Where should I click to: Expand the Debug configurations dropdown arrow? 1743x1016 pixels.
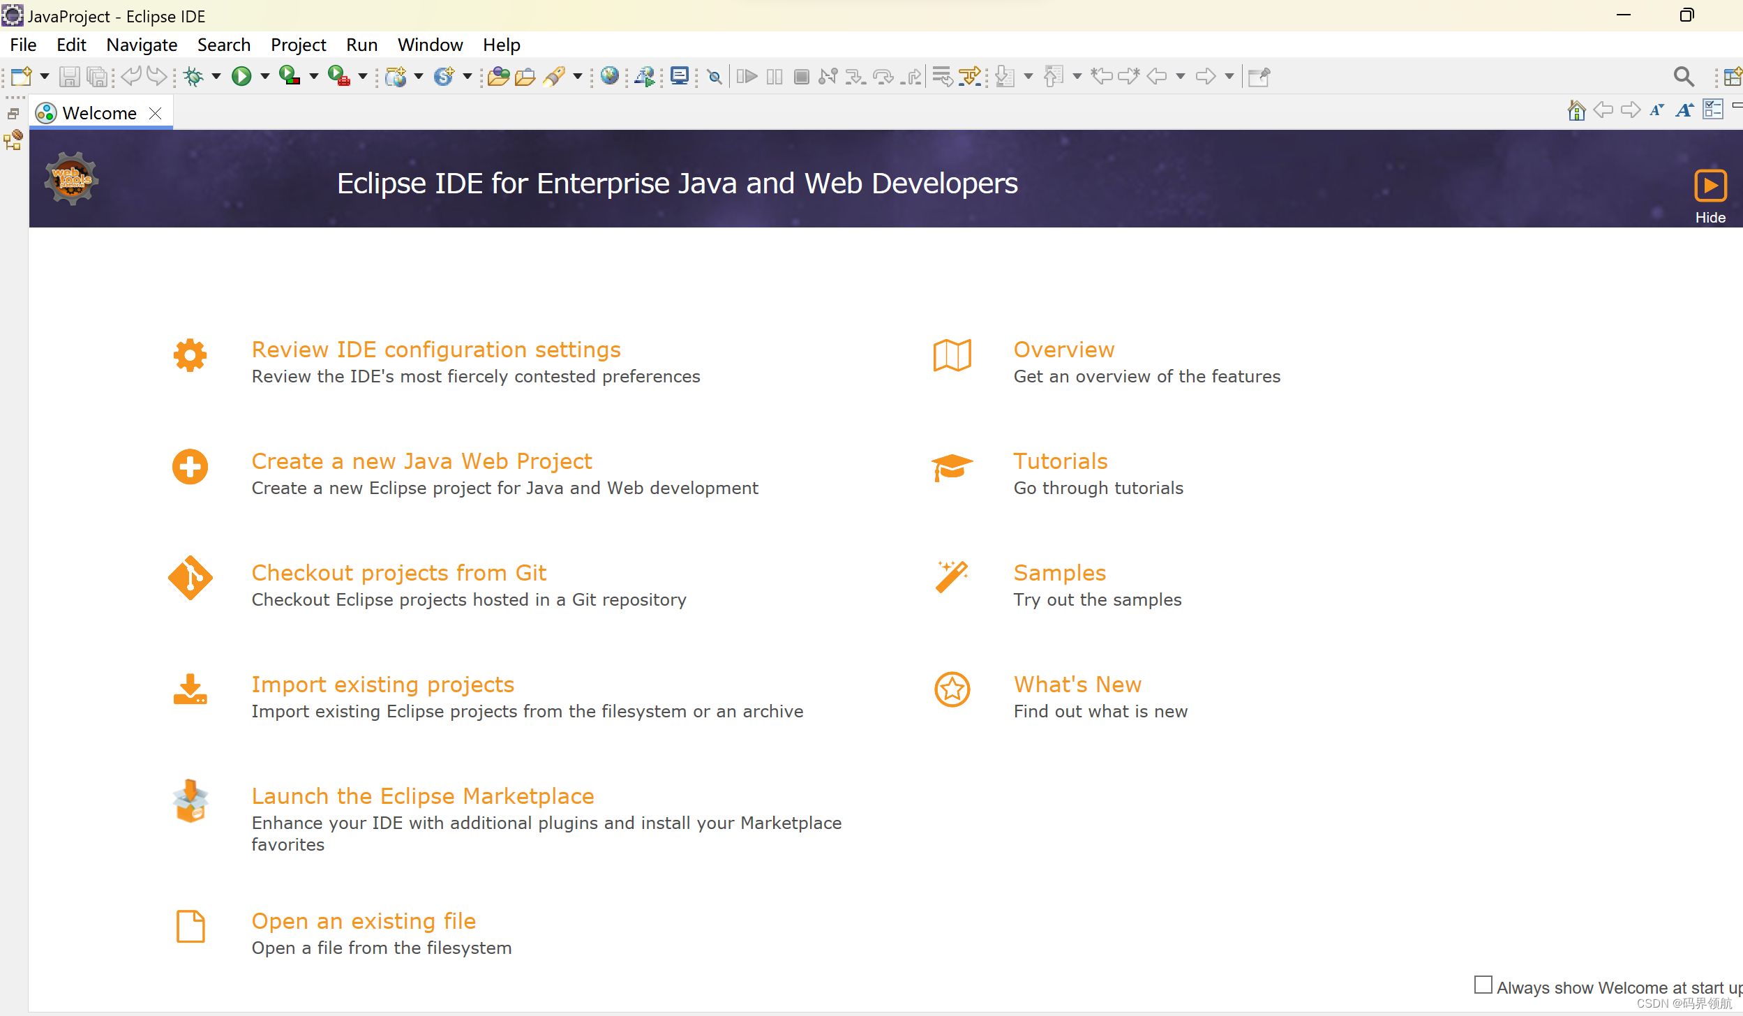pyautogui.click(x=216, y=76)
